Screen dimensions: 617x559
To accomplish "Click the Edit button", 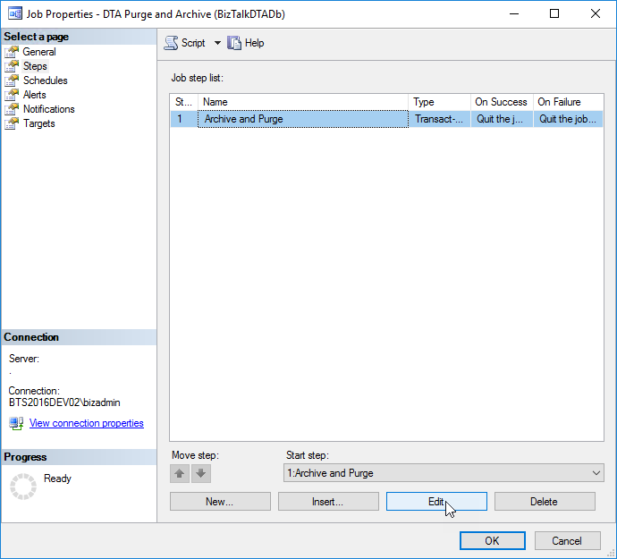I will click(x=436, y=502).
